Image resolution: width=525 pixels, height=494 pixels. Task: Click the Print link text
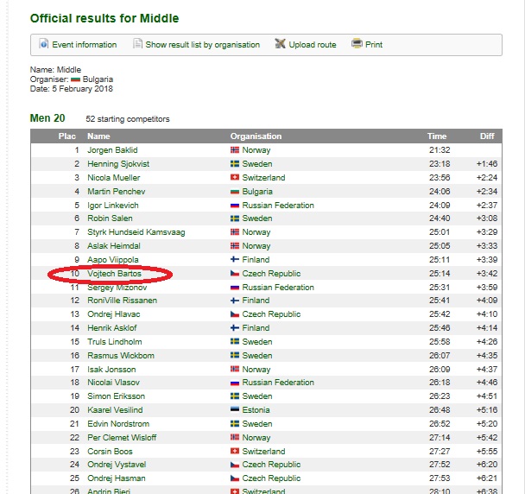374,45
